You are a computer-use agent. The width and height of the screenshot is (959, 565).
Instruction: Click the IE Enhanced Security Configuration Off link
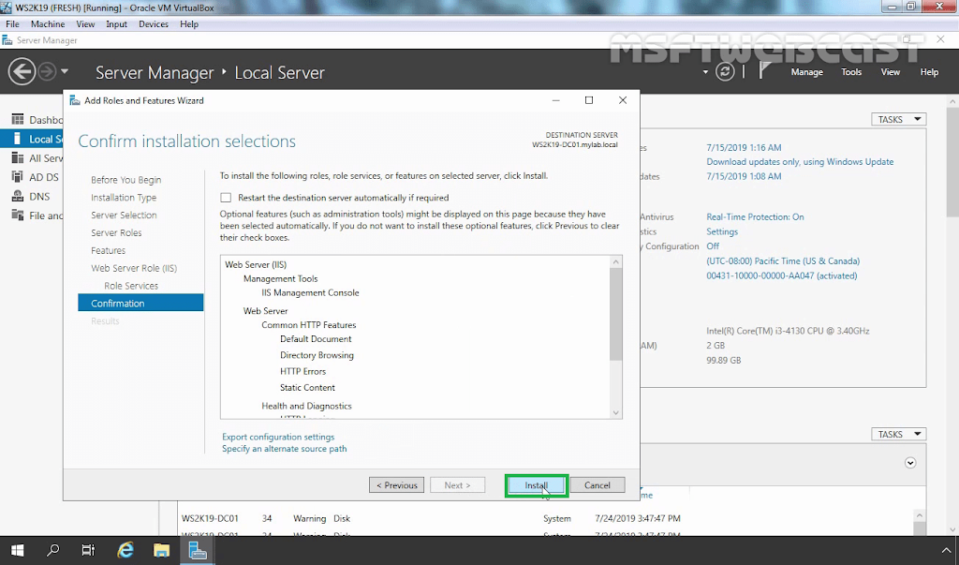(x=713, y=246)
